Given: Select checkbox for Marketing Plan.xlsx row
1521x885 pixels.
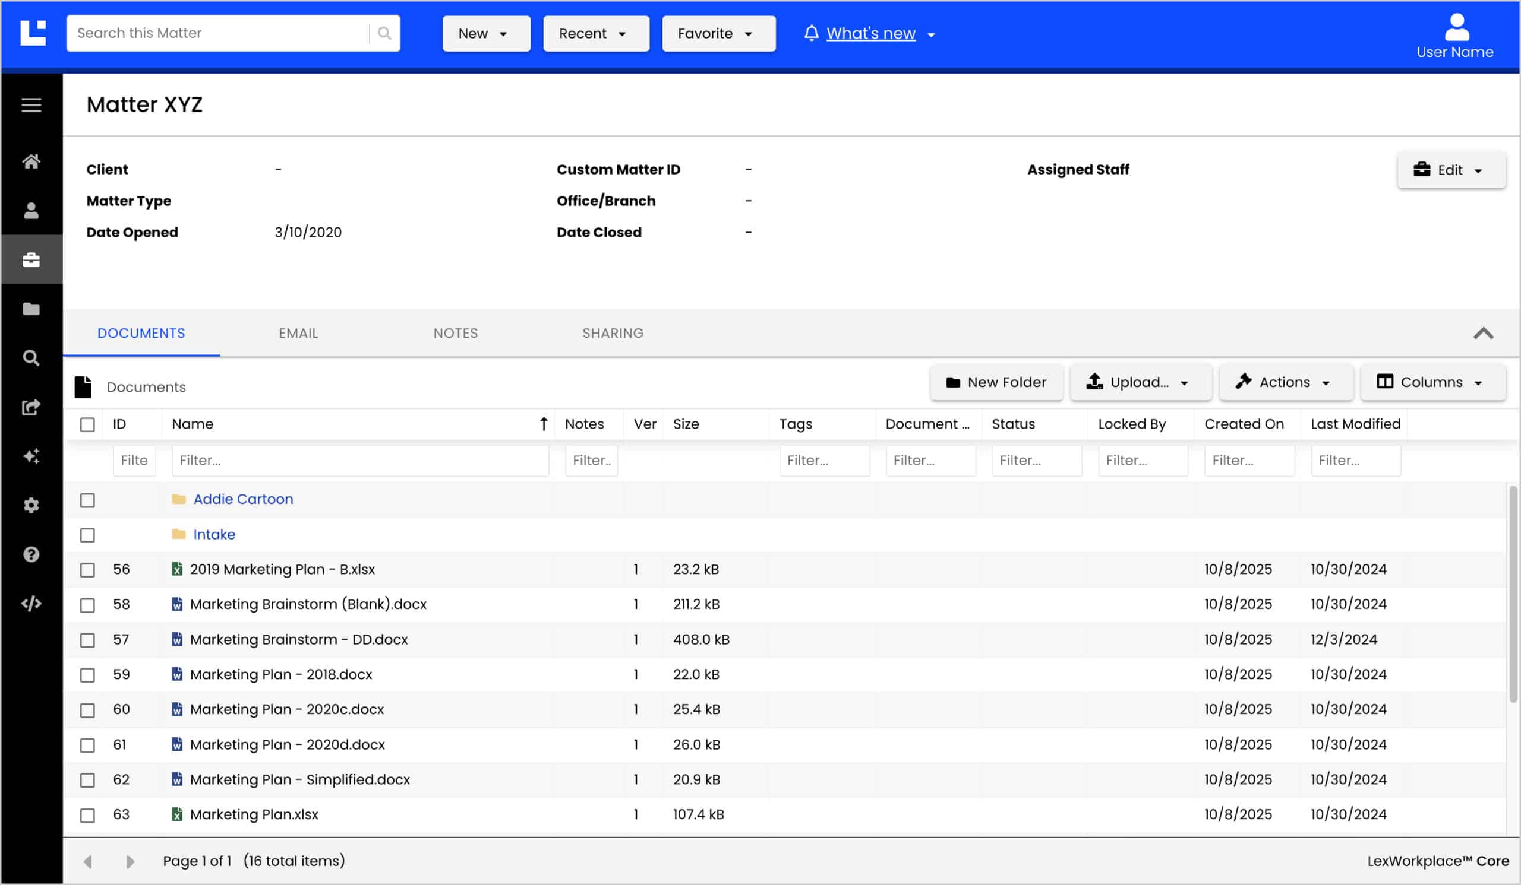Looking at the screenshot, I should pyautogui.click(x=87, y=816).
